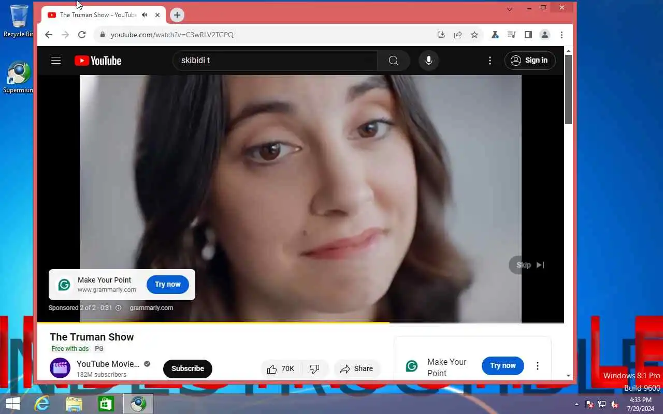This screenshot has width=663, height=414.
Task: Open the YouTube guide hamburger menu
Action: click(x=56, y=61)
